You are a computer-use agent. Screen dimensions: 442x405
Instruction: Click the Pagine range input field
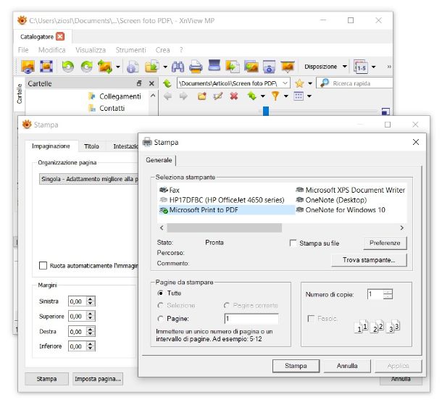click(x=251, y=319)
